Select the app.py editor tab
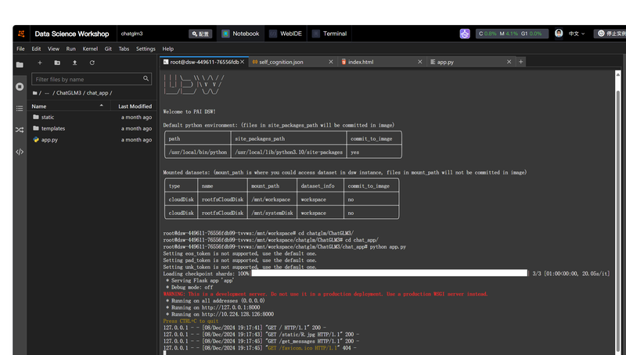 click(471, 62)
